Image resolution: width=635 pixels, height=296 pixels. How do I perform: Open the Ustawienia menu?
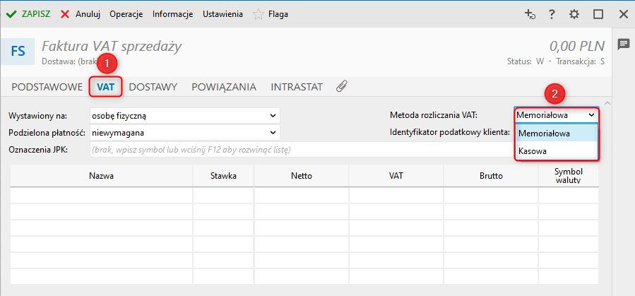pyautogui.click(x=222, y=14)
